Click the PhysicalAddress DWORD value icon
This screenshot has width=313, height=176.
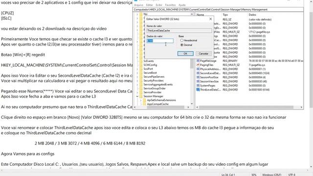(198, 69)
